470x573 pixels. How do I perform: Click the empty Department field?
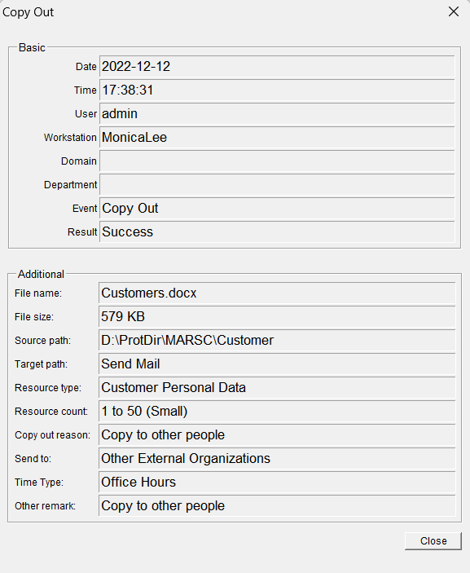pos(277,184)
